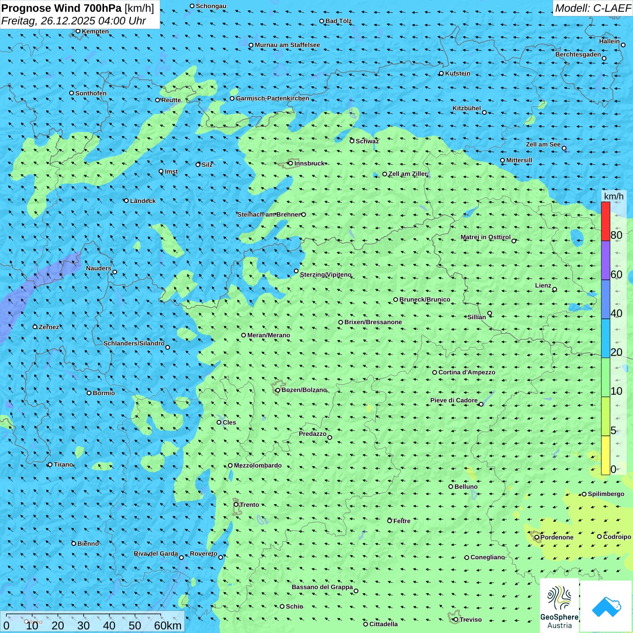Click the title 'Prognose Wind 700hPa'
The image size is (633, 633).
point(61,8)
